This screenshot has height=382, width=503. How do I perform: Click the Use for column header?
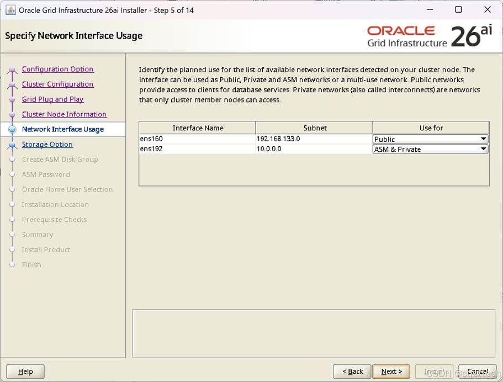pos(431,128)
